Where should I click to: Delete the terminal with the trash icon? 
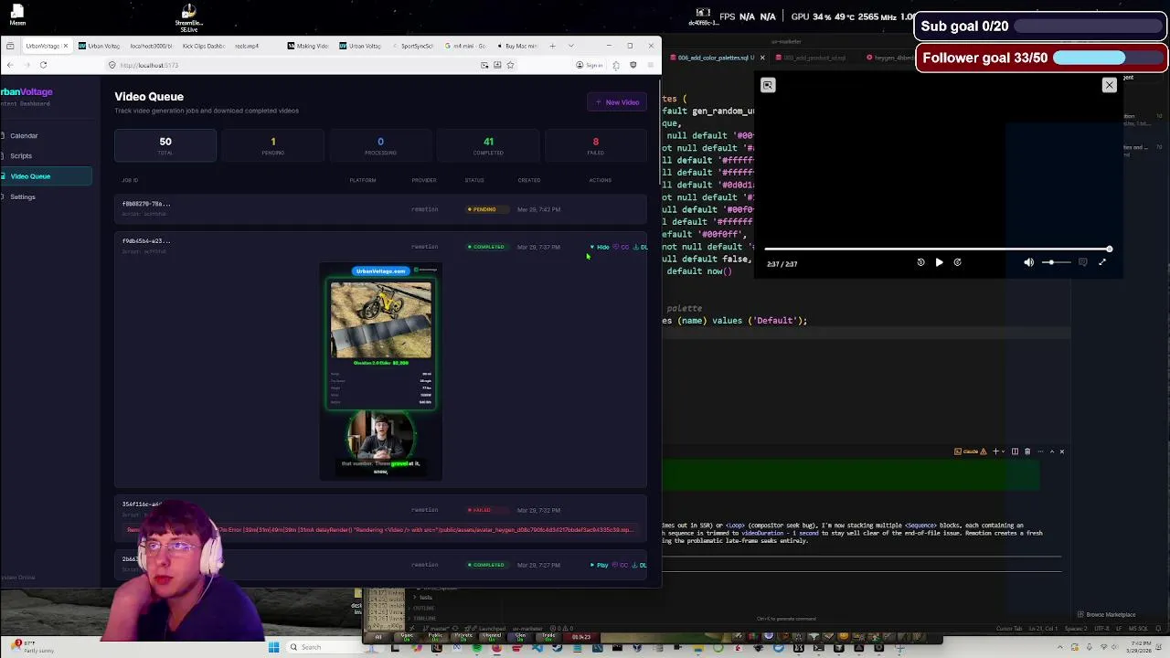point(1027,451)
